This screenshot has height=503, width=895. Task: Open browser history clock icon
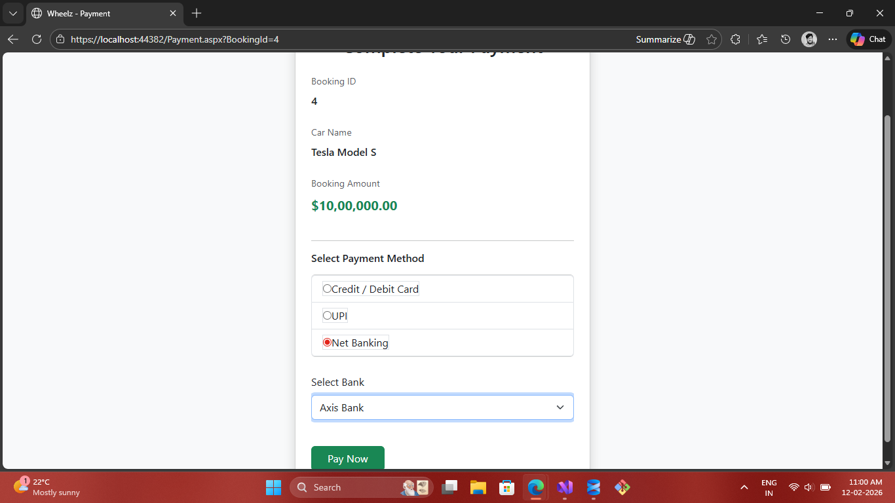pos(786,39)
